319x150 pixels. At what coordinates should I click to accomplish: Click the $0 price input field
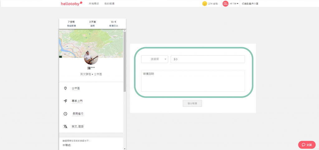pos(207,59)
